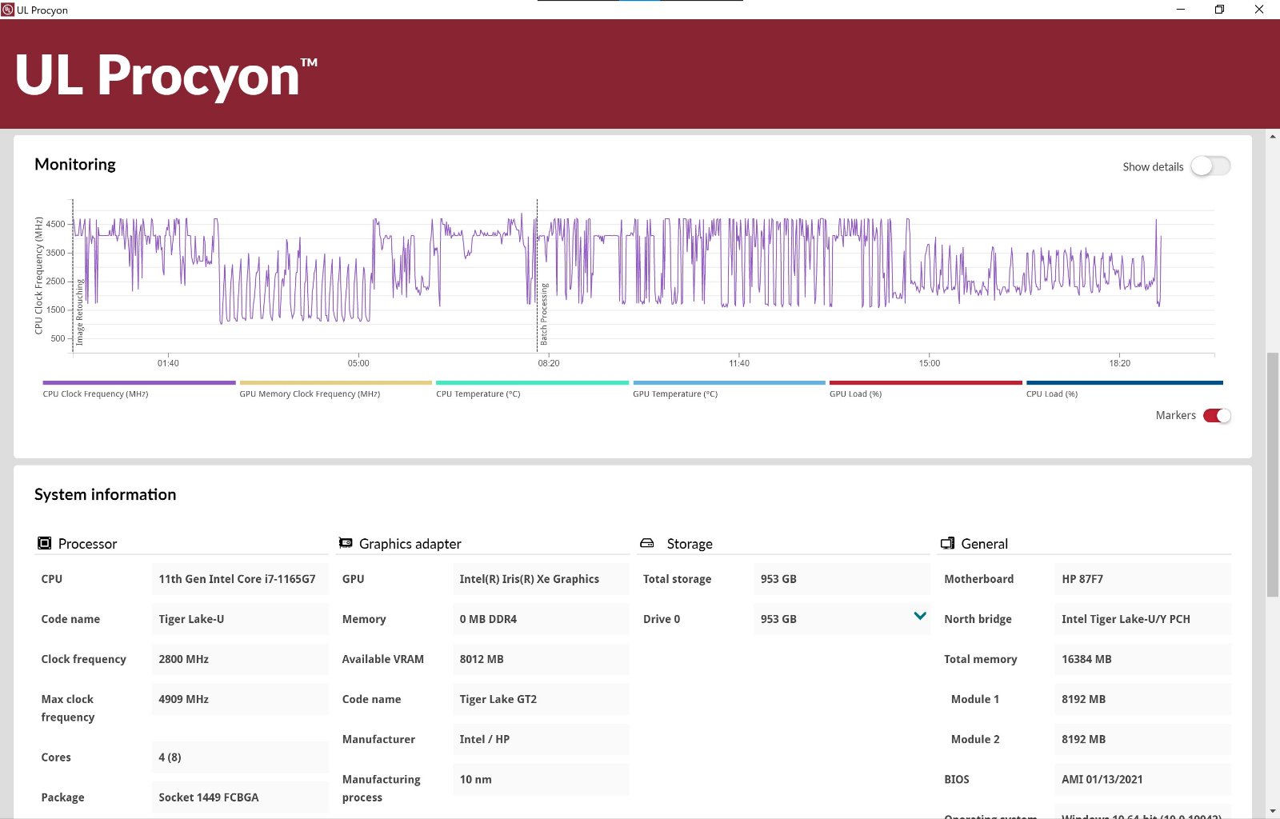Click the Tiger Lake-U code name value
This screenshot has width=1280, height=819.
240,619
